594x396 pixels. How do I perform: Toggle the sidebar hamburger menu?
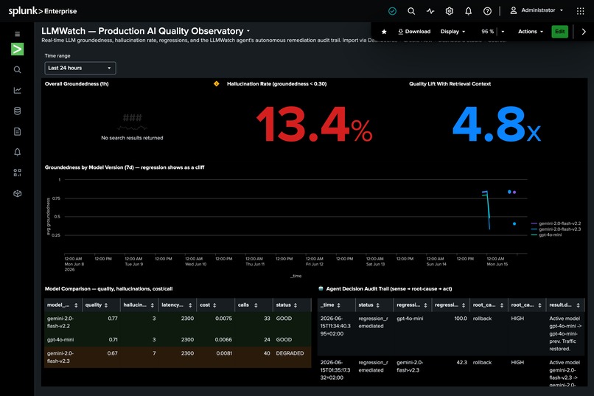tap(18, 34)
